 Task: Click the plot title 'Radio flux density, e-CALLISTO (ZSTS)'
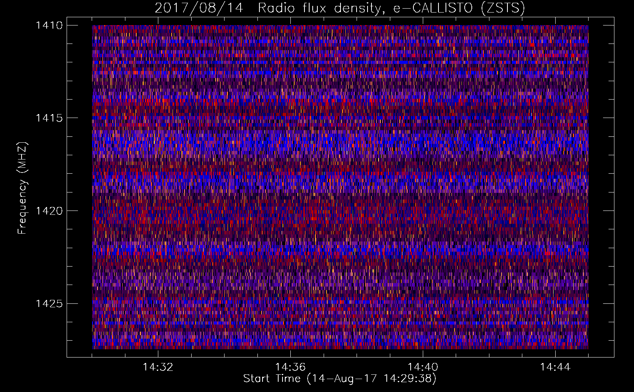coord(391,8)
